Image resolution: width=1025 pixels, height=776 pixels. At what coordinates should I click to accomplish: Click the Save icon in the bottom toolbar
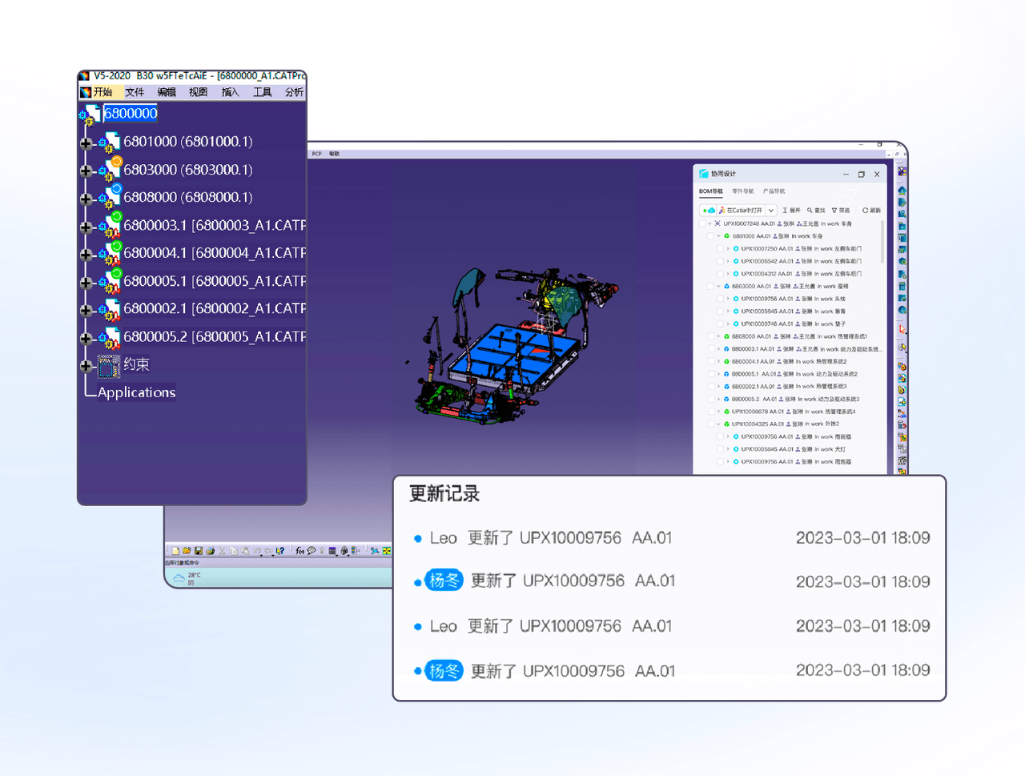[x=199, y=551]
